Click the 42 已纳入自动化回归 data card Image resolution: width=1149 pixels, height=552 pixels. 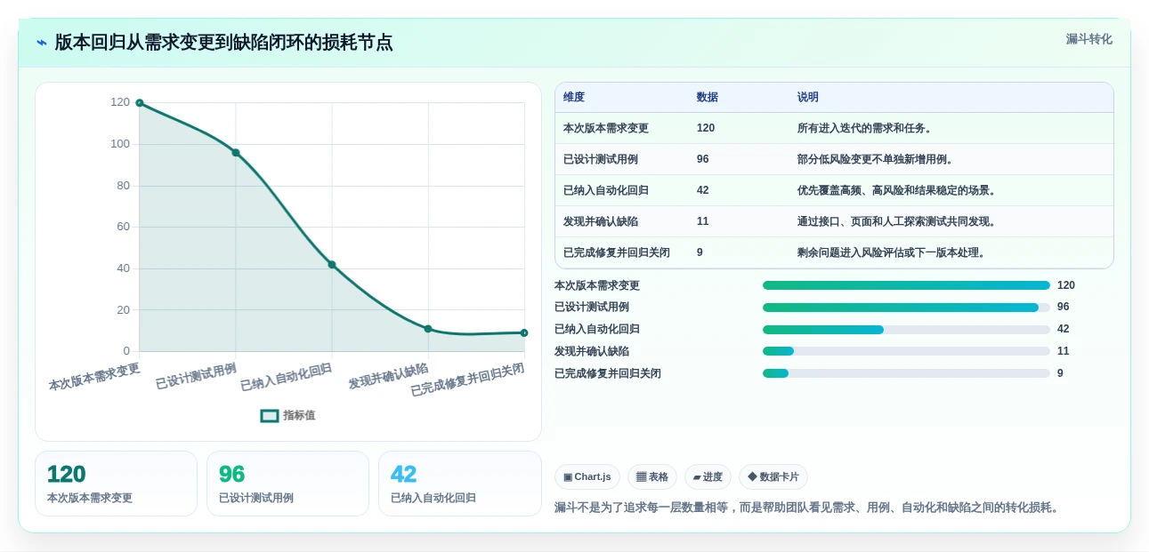[x=459, y=484]
